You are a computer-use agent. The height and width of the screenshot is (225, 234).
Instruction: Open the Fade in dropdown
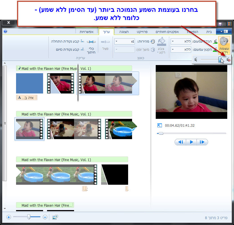173,41
